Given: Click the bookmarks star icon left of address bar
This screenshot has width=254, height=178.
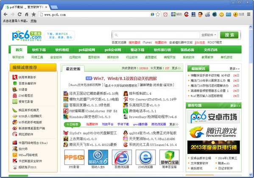Looking at the screenshot, I should 33,14.
